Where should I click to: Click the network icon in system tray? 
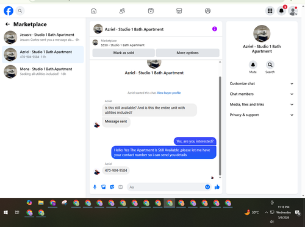[272, 212]
